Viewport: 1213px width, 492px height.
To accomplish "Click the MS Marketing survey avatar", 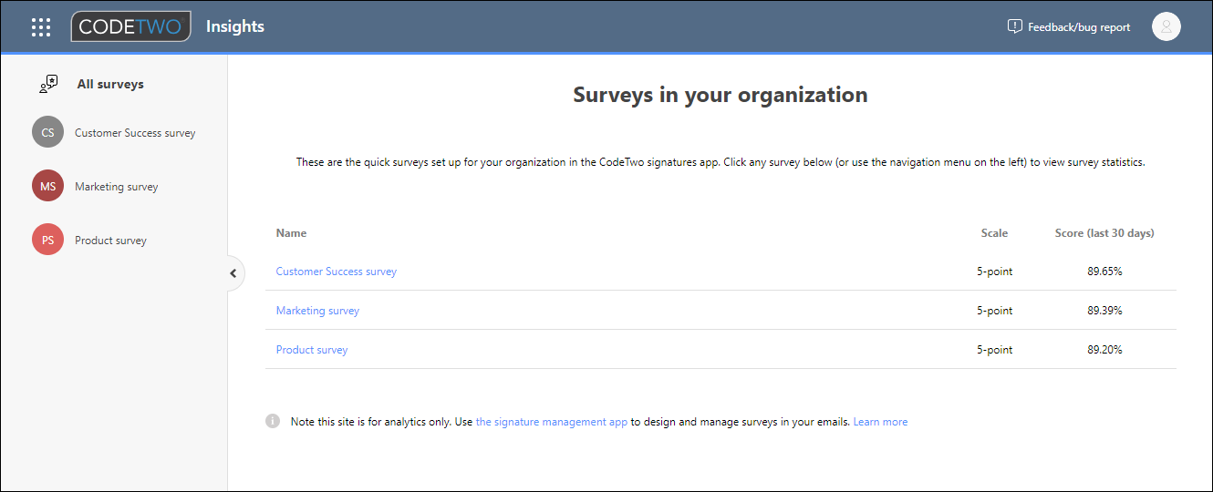I will click(47, 186).
